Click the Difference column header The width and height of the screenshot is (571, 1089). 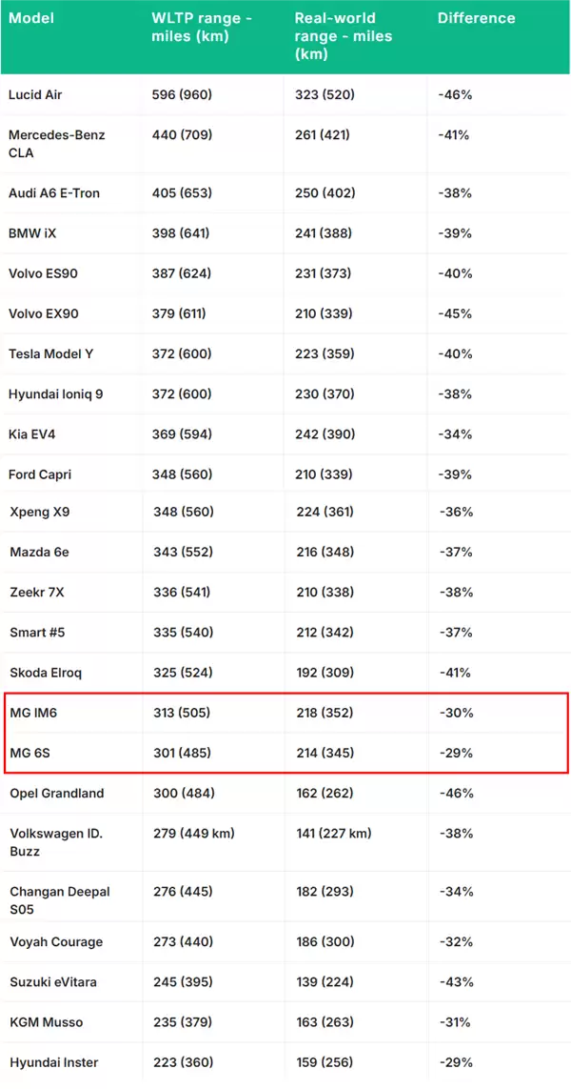click(x=476, y=18)
